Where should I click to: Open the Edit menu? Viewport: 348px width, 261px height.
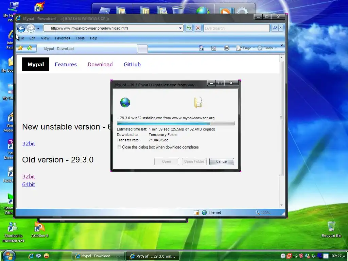tap(32, 38)
